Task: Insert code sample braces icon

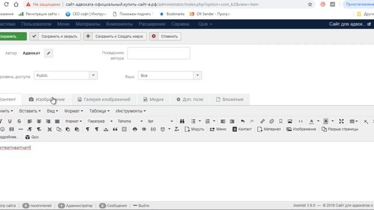Action: click(x=153, y=129)
